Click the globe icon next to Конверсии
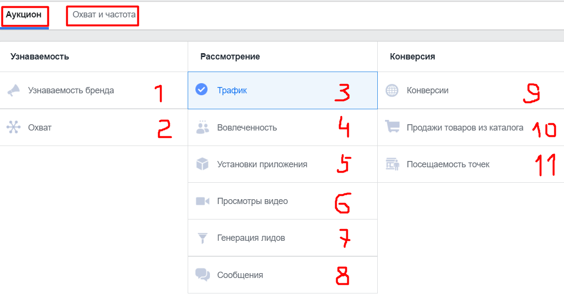The width and height of the screenshot is (564, 307). pyautogui.click(x=392, y=90)
